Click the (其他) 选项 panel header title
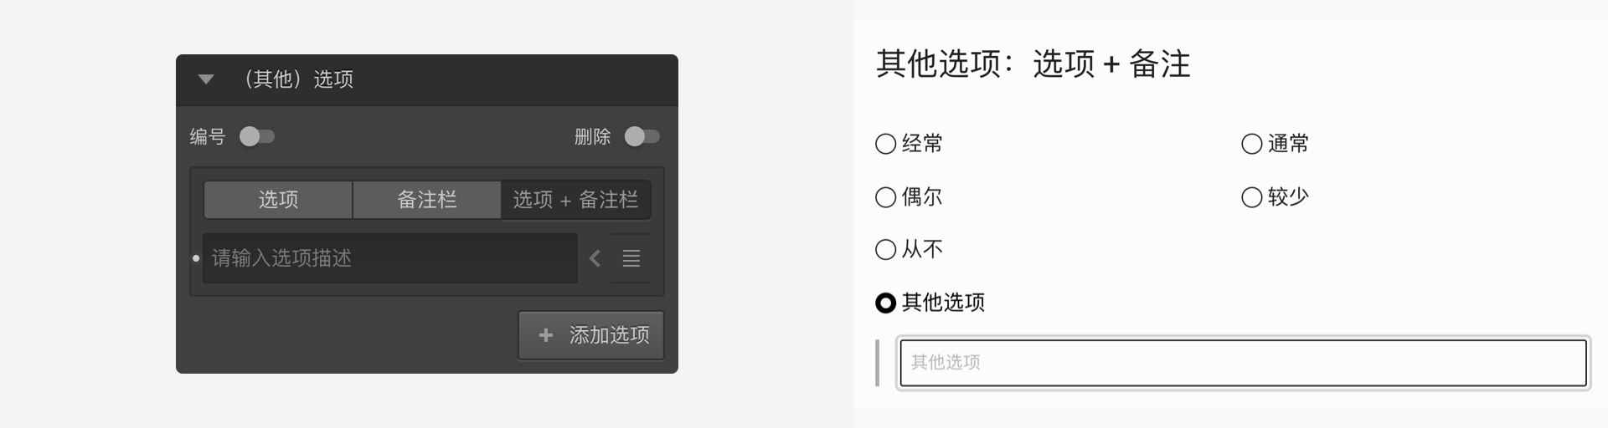1608x428 pixels. 297,79
